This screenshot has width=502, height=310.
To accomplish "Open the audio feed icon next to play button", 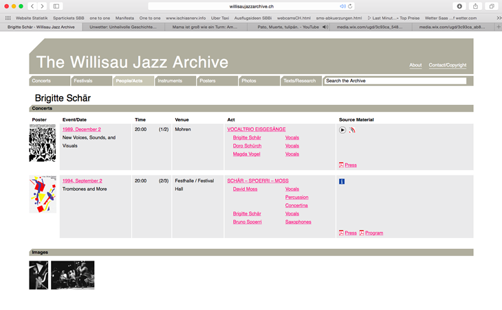I will 352,130.
